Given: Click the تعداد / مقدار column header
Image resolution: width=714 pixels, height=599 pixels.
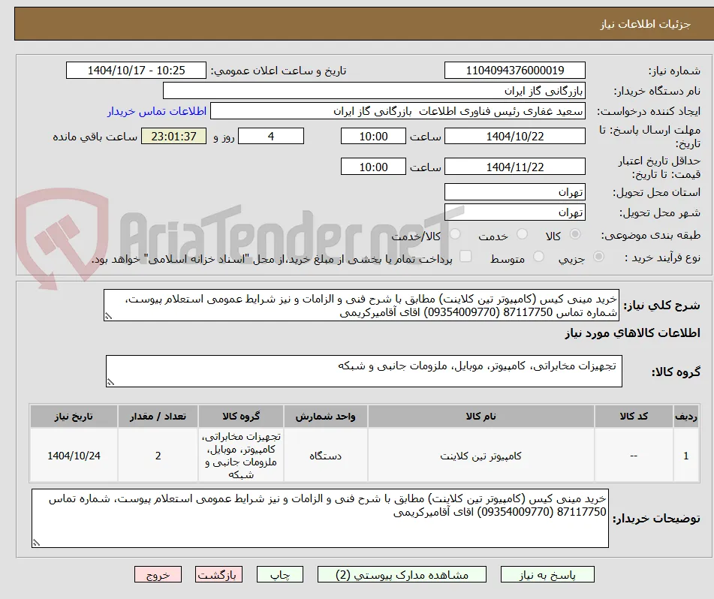Looking at the screenshot, I should (158, 417).
